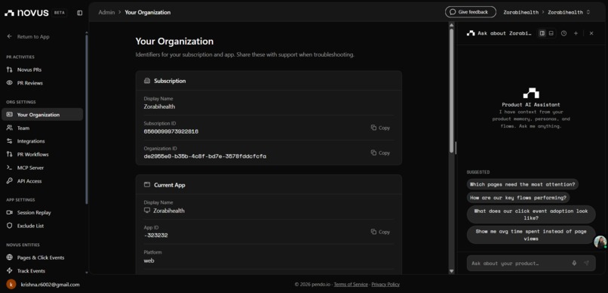Open the Terms of Service link
The image size is (608, 293).
pyautogui.click(x=351, y=285)
